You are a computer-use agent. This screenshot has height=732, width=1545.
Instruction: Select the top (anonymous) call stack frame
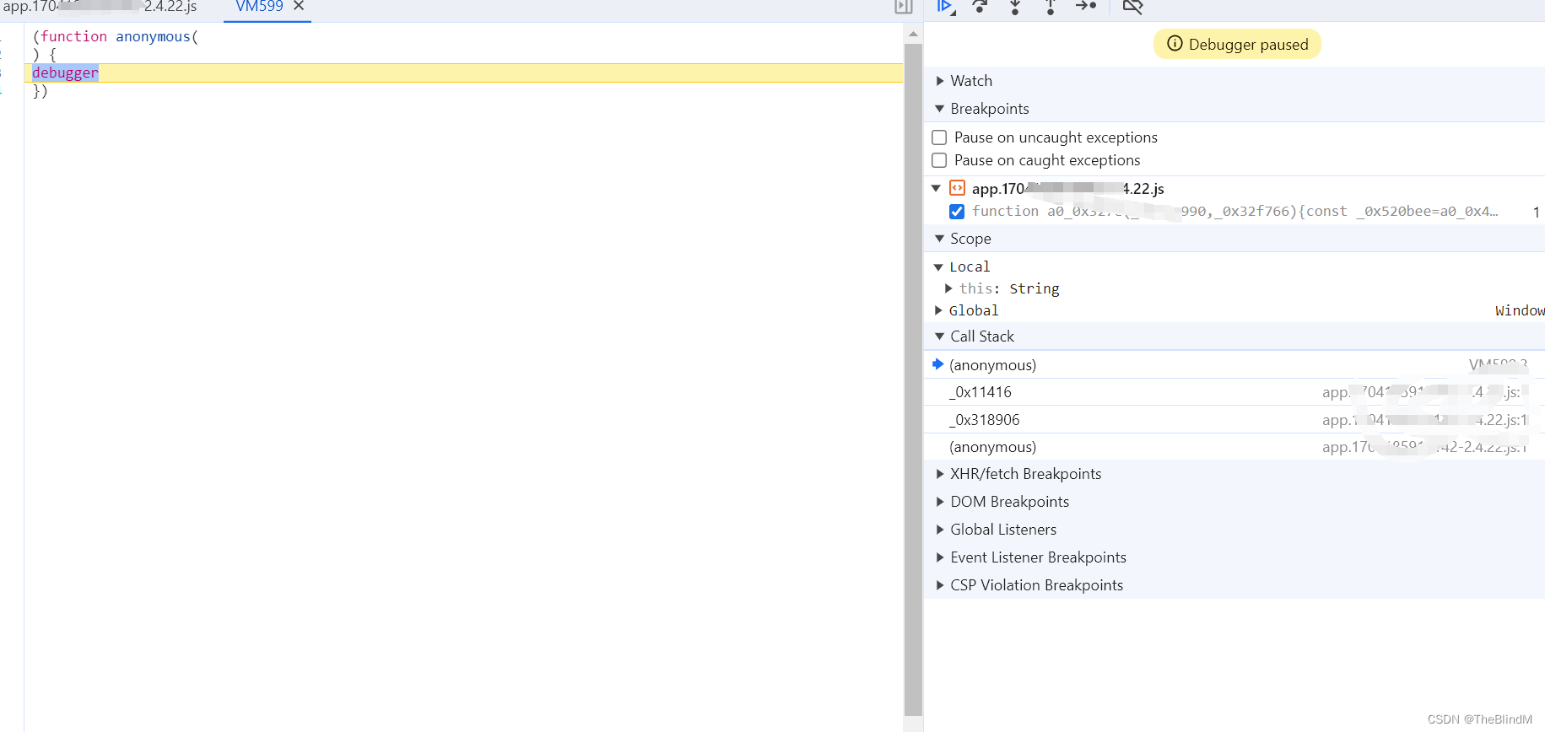[x=1234, y=364]
